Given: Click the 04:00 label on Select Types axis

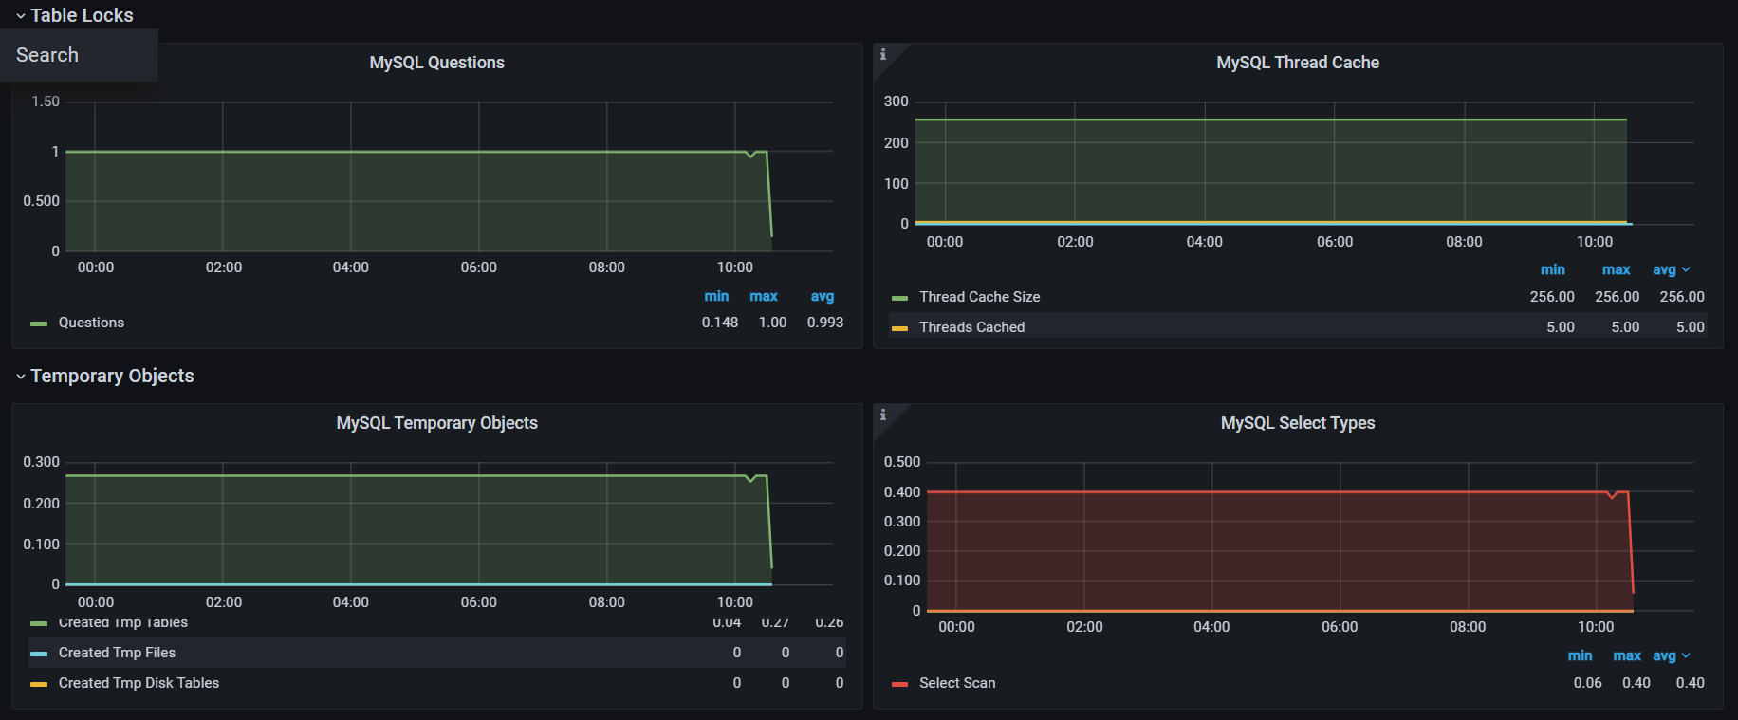Looking at the screenshot, I should point(1211,627).
